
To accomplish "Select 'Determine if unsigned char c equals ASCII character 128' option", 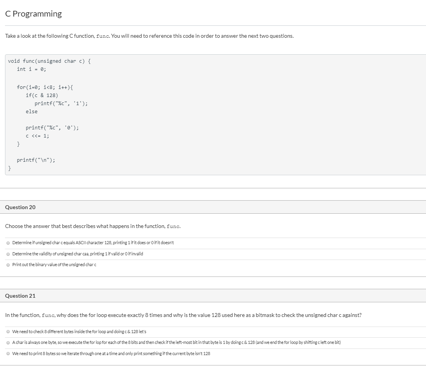I will (x=8, y=243).
